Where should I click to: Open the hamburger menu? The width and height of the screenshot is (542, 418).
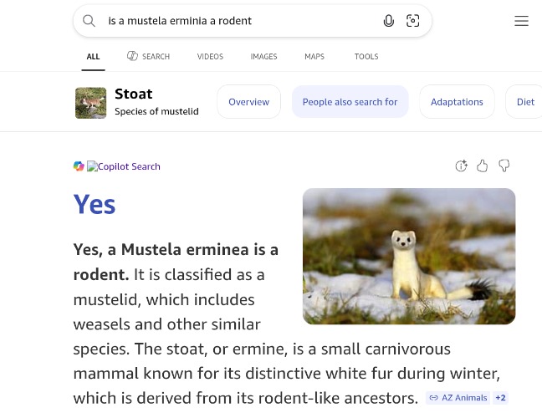[521, 21]
